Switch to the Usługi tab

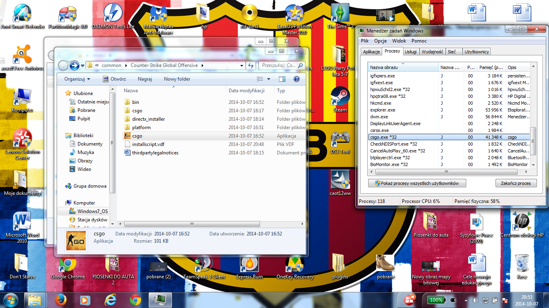pyautogui.click(x=410, y=52)
